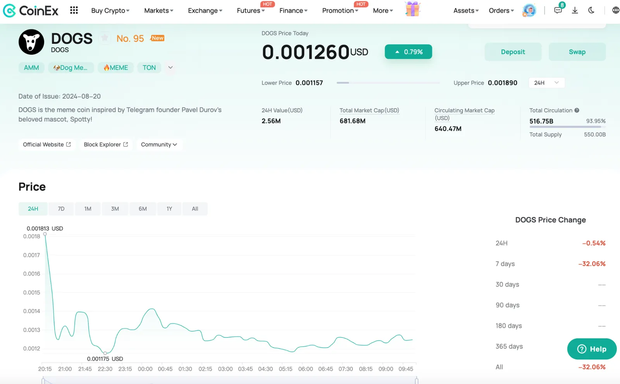Select the 7D chart tab

[x=61, y=209]
